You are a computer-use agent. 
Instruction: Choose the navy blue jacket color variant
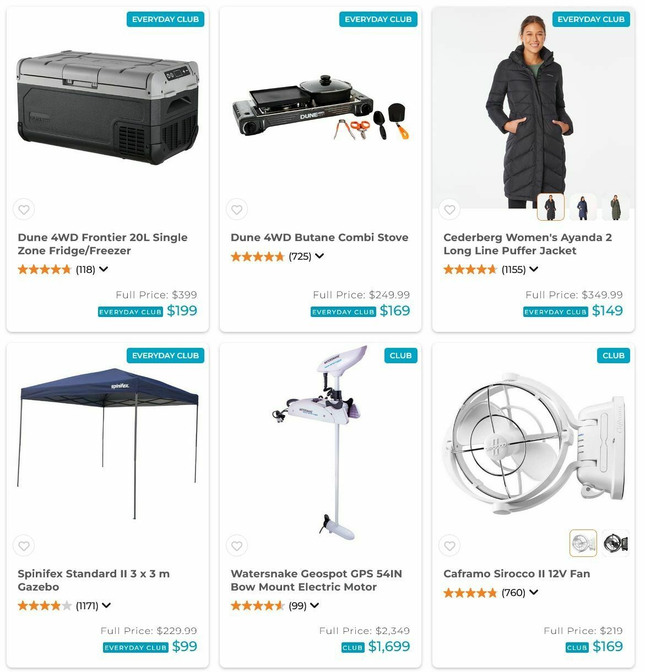coord(583,207)
